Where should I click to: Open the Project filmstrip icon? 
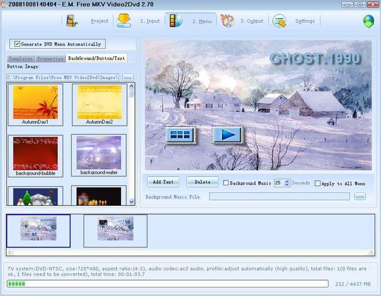tap(72, 21)
